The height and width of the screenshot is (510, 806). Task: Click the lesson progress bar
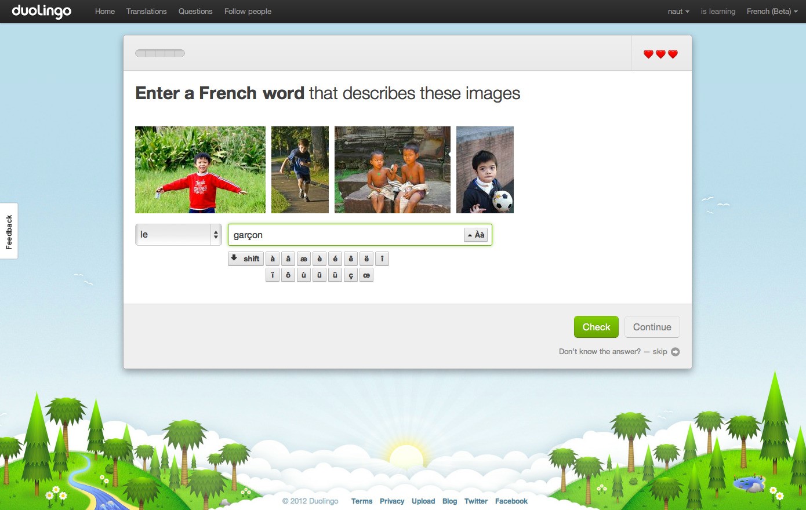pos(159,53)
